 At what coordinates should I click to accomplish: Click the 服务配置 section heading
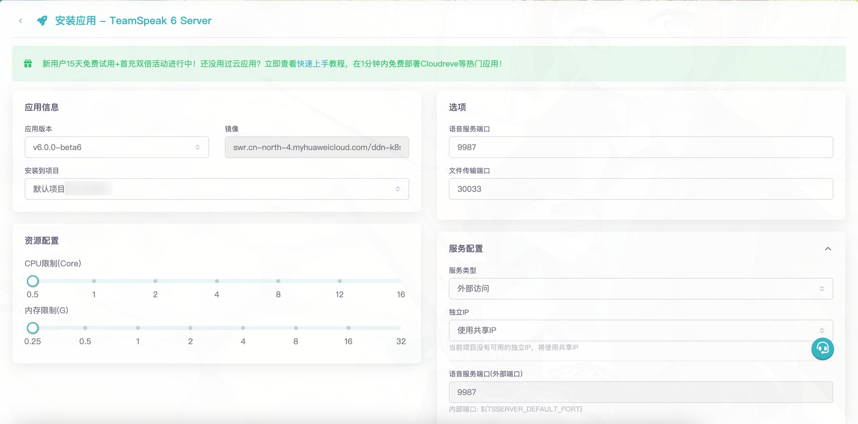pos(466,248)
